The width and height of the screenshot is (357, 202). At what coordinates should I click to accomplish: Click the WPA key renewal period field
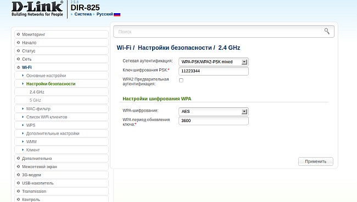214,121
